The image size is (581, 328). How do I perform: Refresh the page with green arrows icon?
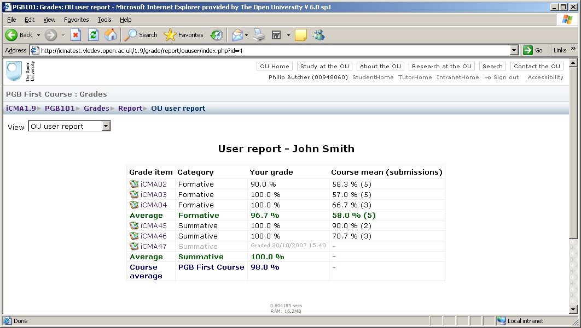coord(93,35)
